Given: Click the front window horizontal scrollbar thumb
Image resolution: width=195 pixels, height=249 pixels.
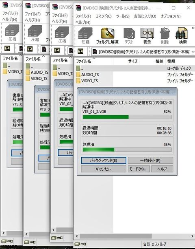Looking at the screenshot, I should pos(115,236).
